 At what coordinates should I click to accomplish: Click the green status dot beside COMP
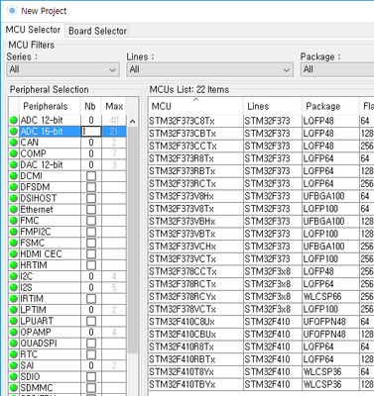coord(14,153)
